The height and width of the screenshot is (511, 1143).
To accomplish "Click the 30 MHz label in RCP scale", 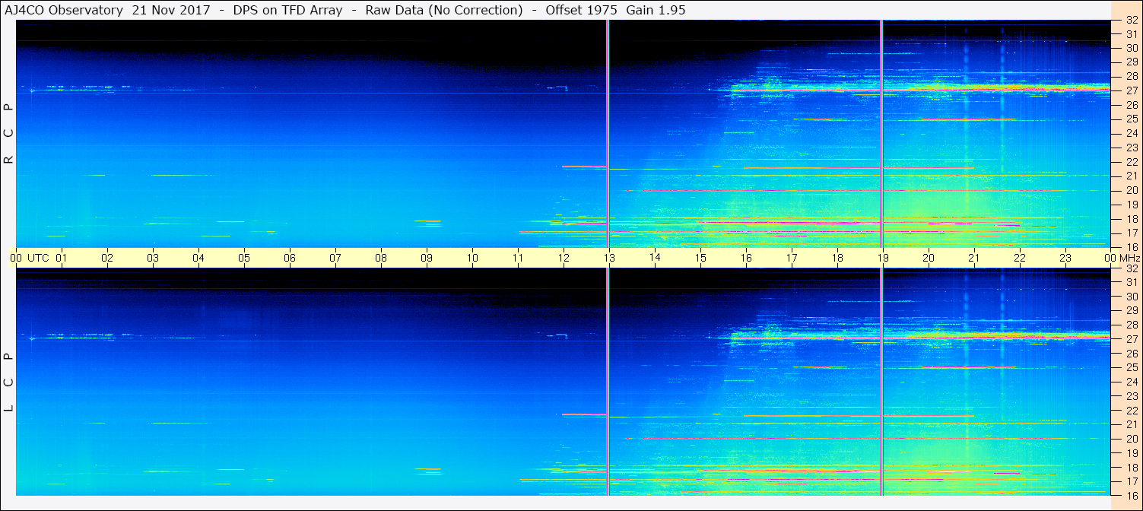I will click(1132, 47).
